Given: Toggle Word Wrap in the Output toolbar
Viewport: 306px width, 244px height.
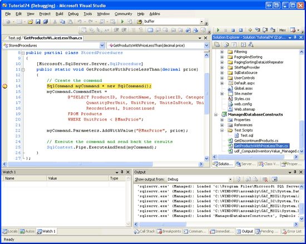Looking at the screenshot, I should tap(274, 180).
